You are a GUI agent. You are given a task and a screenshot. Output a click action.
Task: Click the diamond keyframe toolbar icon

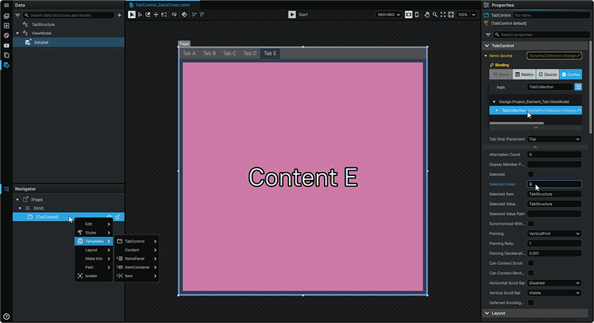click(x=184, y=15)
